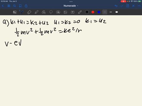Select the laser pointer tool

80,12
